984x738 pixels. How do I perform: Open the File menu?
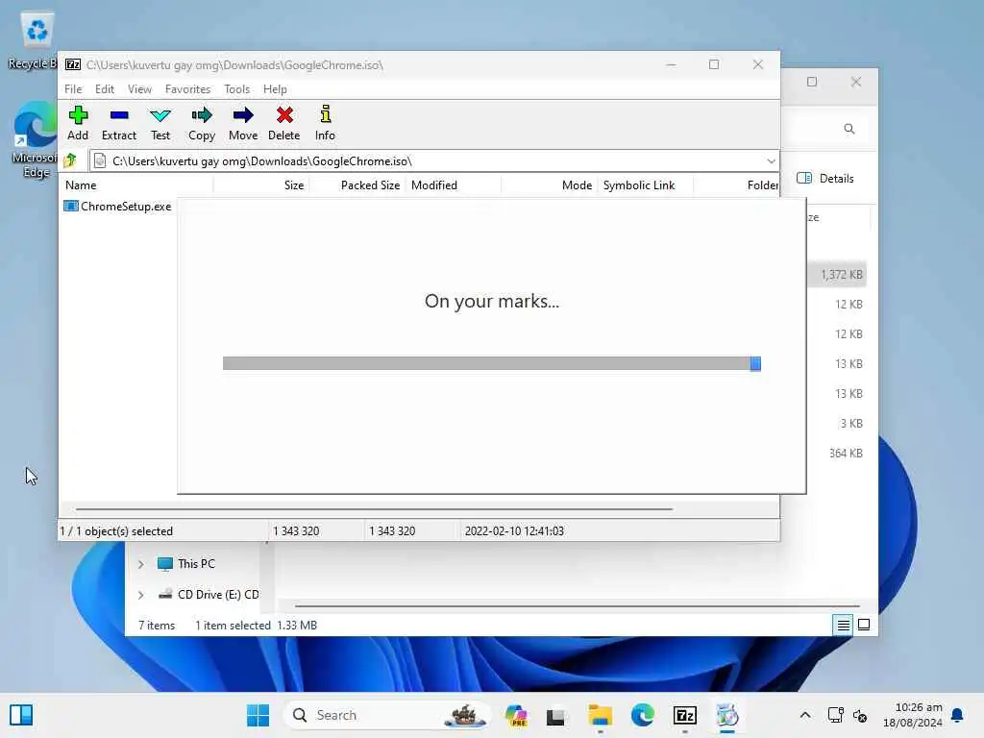point(73,89)
